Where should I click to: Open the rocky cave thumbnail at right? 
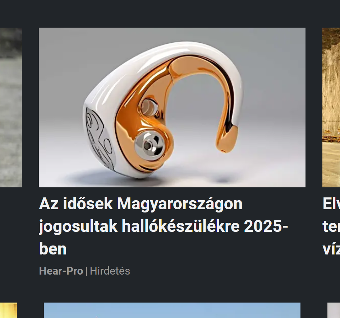click(331, 107)
